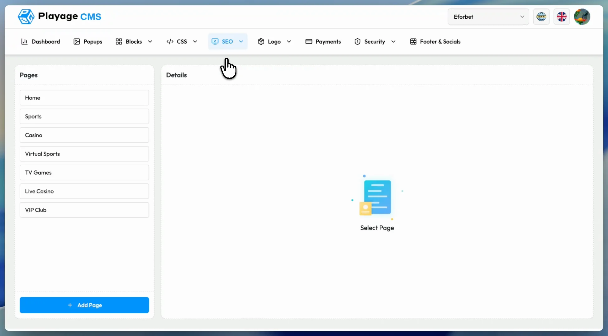Click the Add Page button

pos(84,305)
